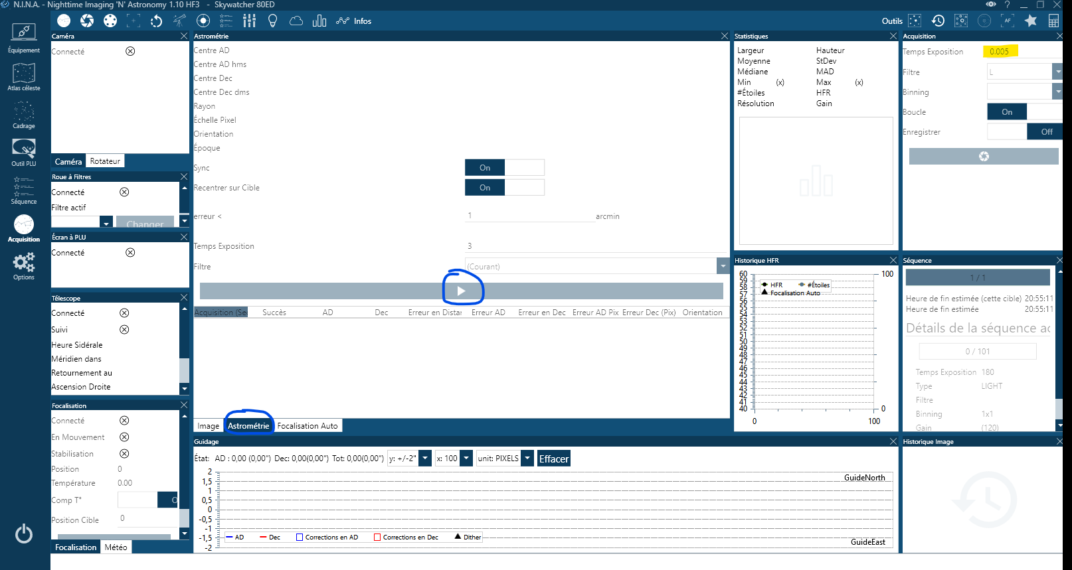The image size is (1072, 570).
Task: Click the Erreur AD column header
Action: click(x=488, y=312)
